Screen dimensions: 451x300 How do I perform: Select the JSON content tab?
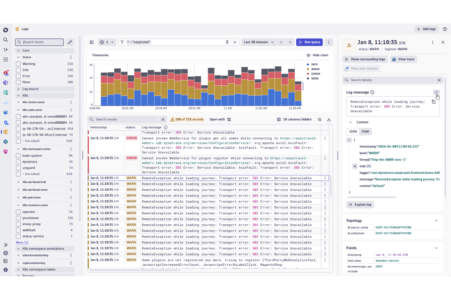click(x=353, y=131)
